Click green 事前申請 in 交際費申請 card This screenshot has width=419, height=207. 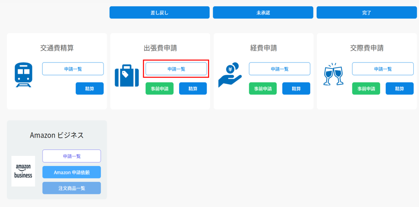[x=366, y=89]
